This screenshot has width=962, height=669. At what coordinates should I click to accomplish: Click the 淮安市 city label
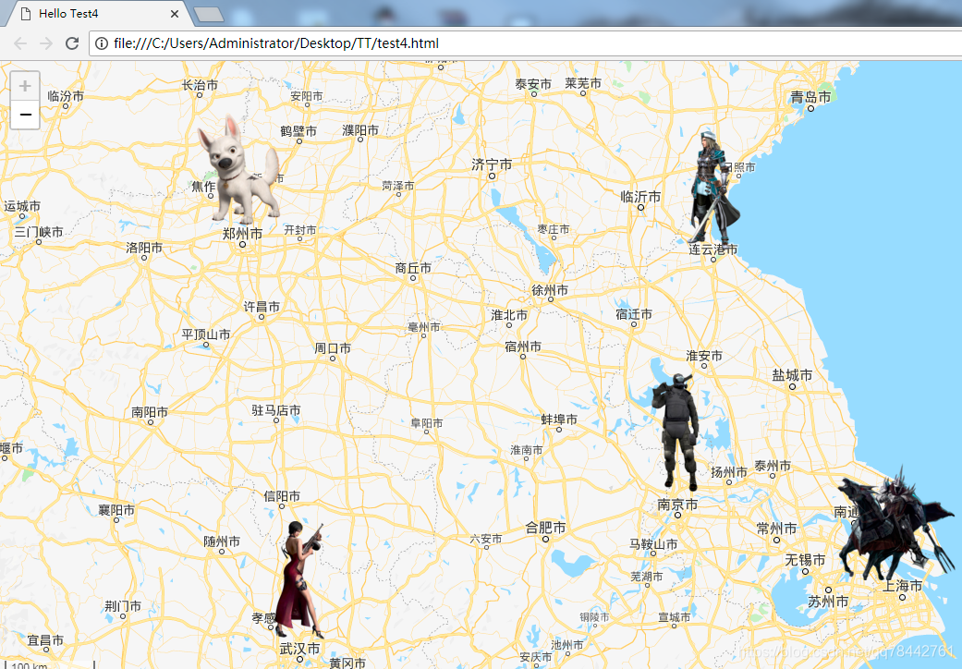click(704, 356)
